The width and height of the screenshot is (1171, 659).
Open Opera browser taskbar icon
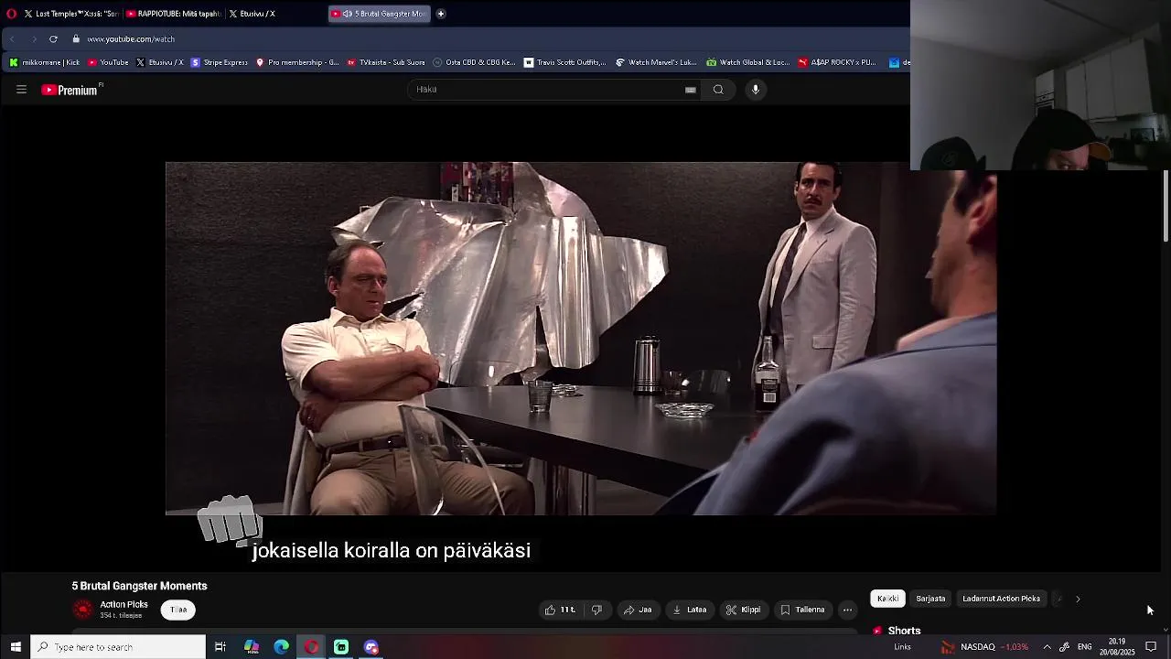[x=312, y=647]
